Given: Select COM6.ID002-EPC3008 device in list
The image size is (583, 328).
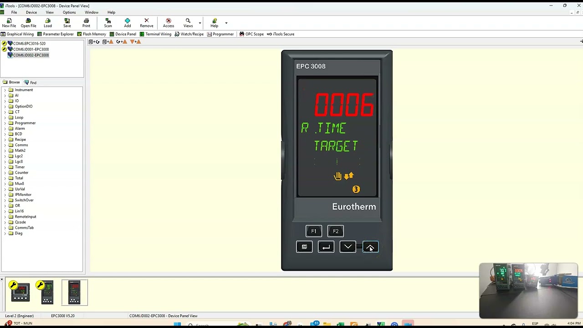Looking at the screenshot, I should tap(31, 55).
